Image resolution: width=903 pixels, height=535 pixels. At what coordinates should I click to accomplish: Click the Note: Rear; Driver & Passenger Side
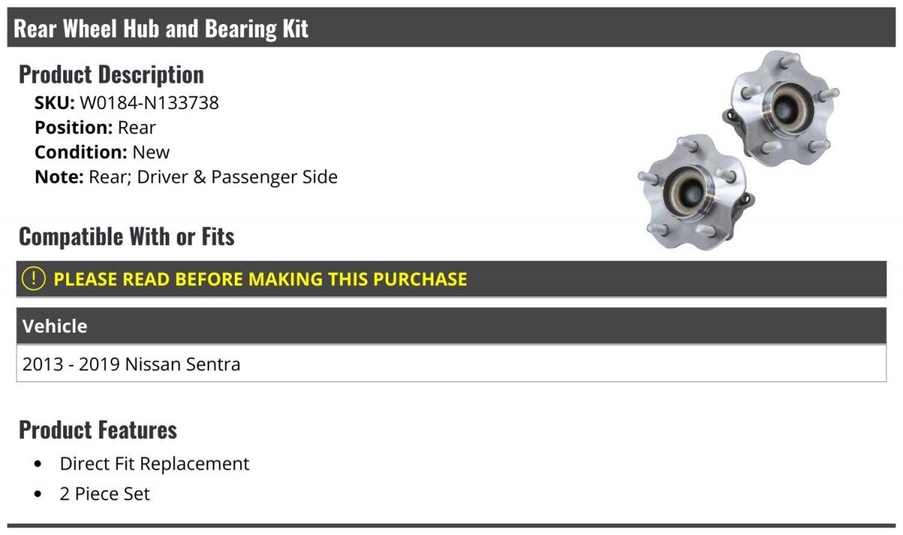tap(186, 177)
